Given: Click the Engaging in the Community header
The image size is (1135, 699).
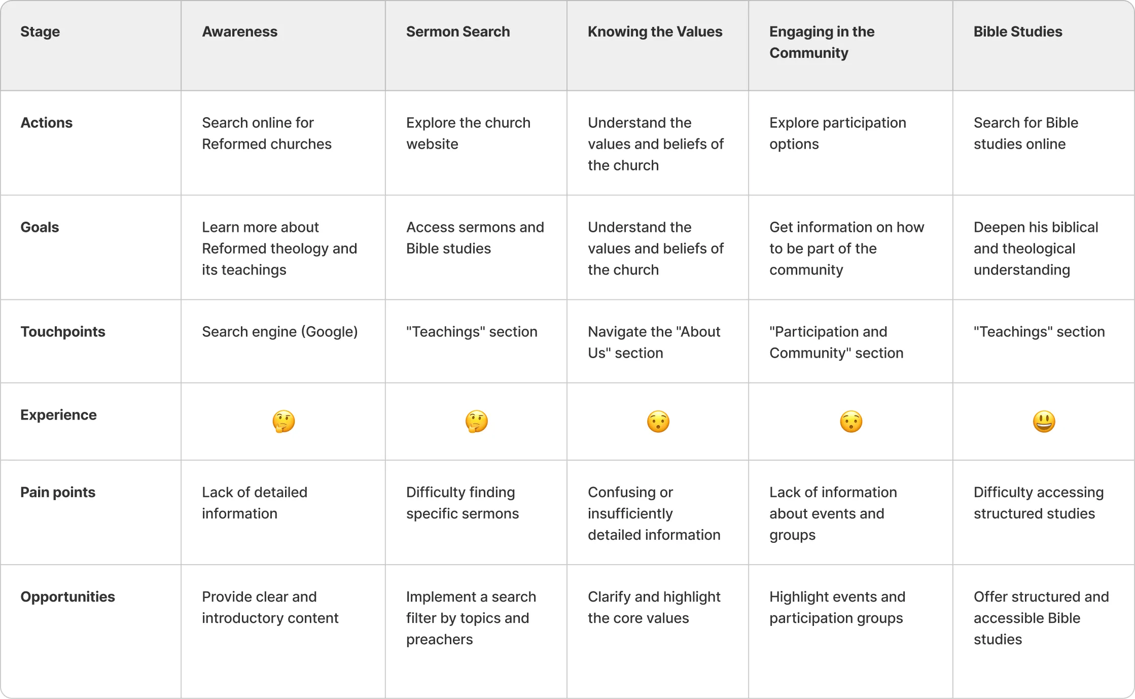Looking at the screenshot, I should point(822,42).
